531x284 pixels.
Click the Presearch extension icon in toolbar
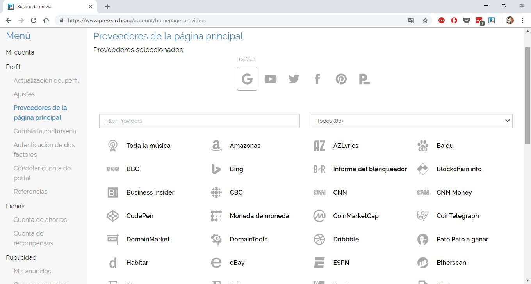coord(492,20)
